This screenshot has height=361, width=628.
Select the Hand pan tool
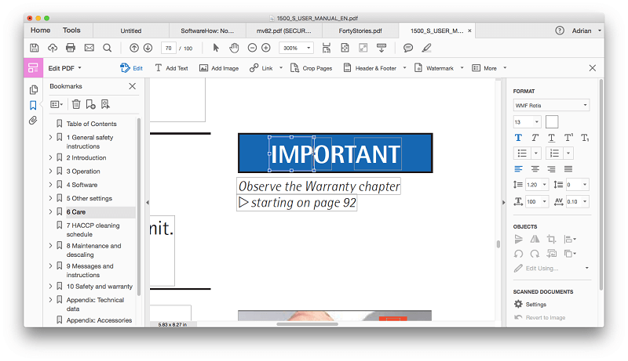[x=234, y=48]
